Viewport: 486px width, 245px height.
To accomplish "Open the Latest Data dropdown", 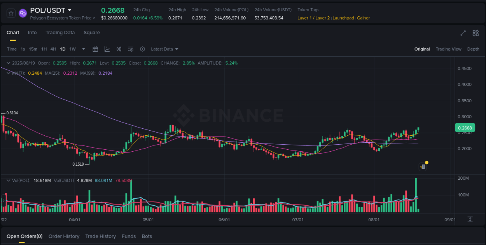I will tap(164, 49).
